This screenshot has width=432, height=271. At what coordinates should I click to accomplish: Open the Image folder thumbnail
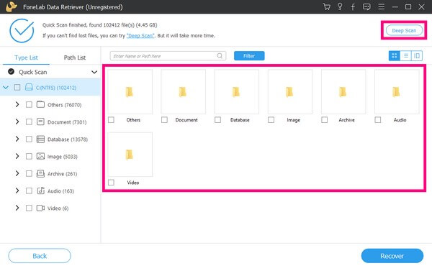click(x=290, y=91)
